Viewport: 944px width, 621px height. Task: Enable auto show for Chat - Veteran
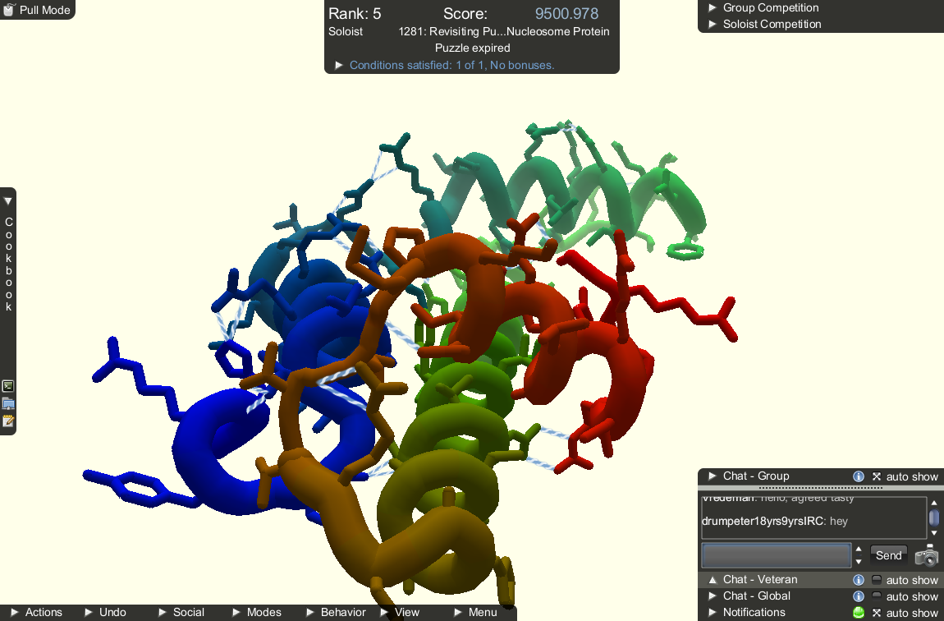pos(877,580)
